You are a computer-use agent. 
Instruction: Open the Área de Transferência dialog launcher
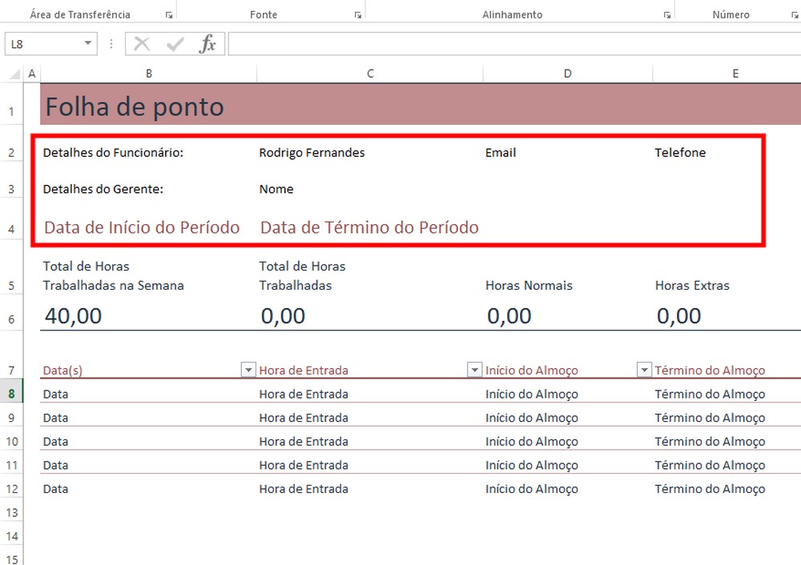(167, 14)
